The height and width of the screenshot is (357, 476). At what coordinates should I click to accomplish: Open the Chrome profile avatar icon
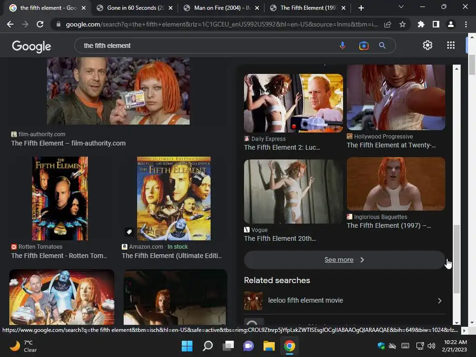pos(451,24)
